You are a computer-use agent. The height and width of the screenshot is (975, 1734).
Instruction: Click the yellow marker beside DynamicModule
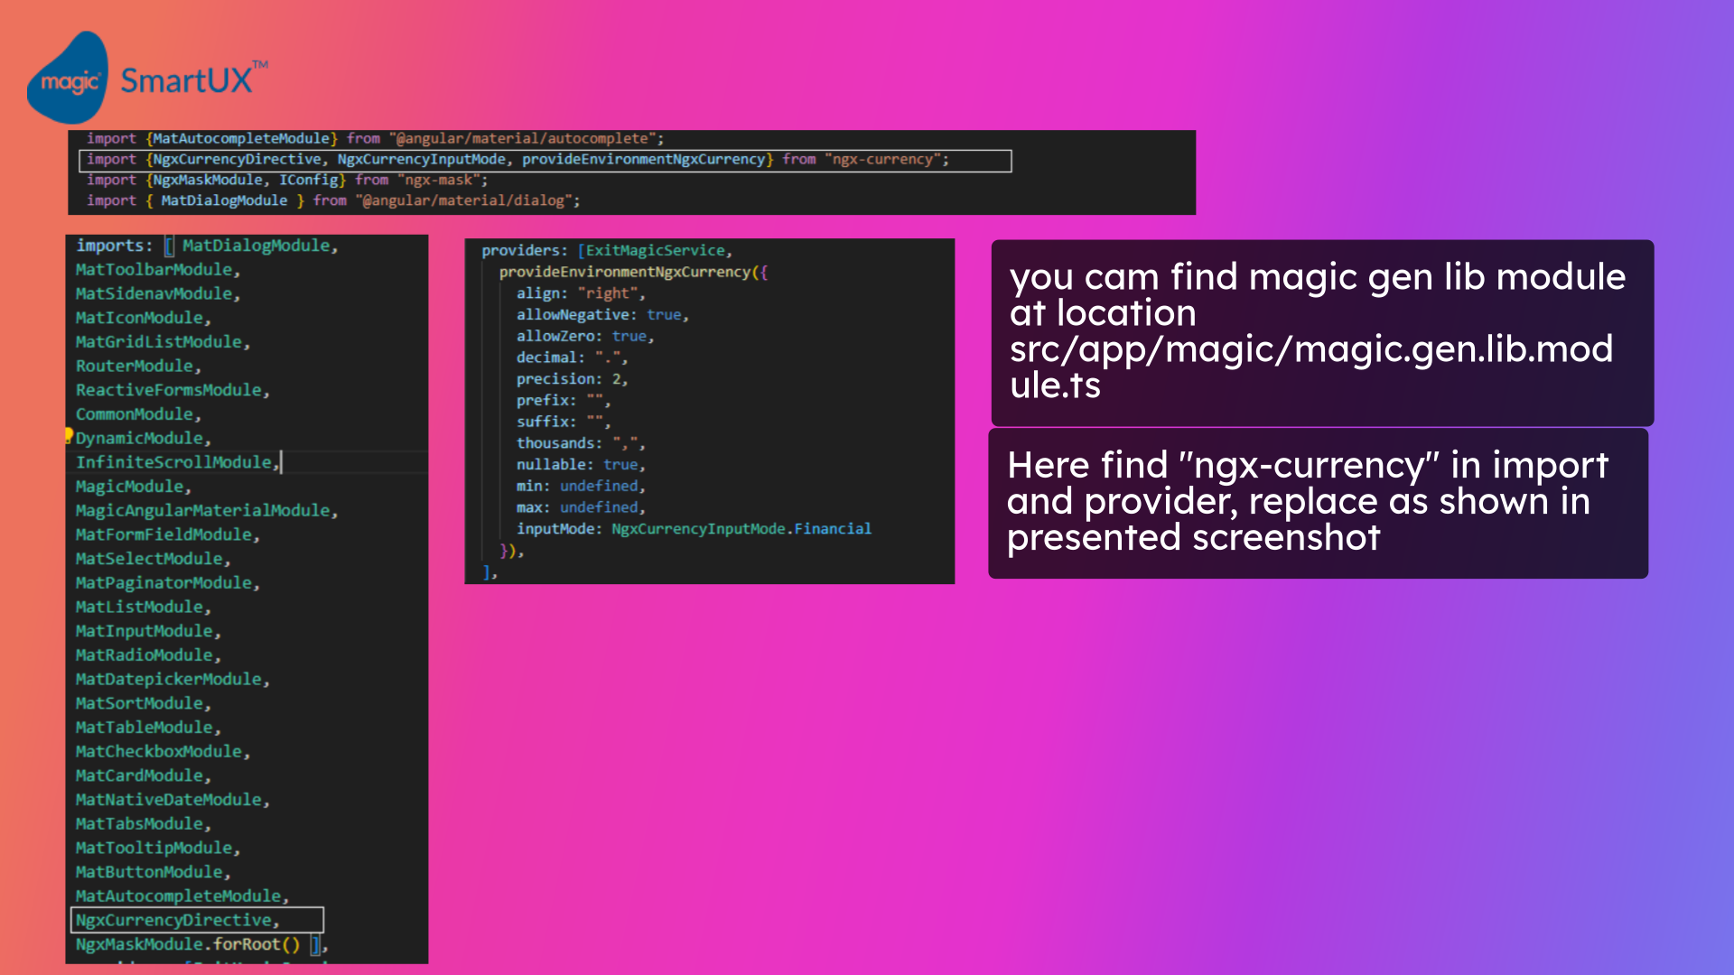70,437
